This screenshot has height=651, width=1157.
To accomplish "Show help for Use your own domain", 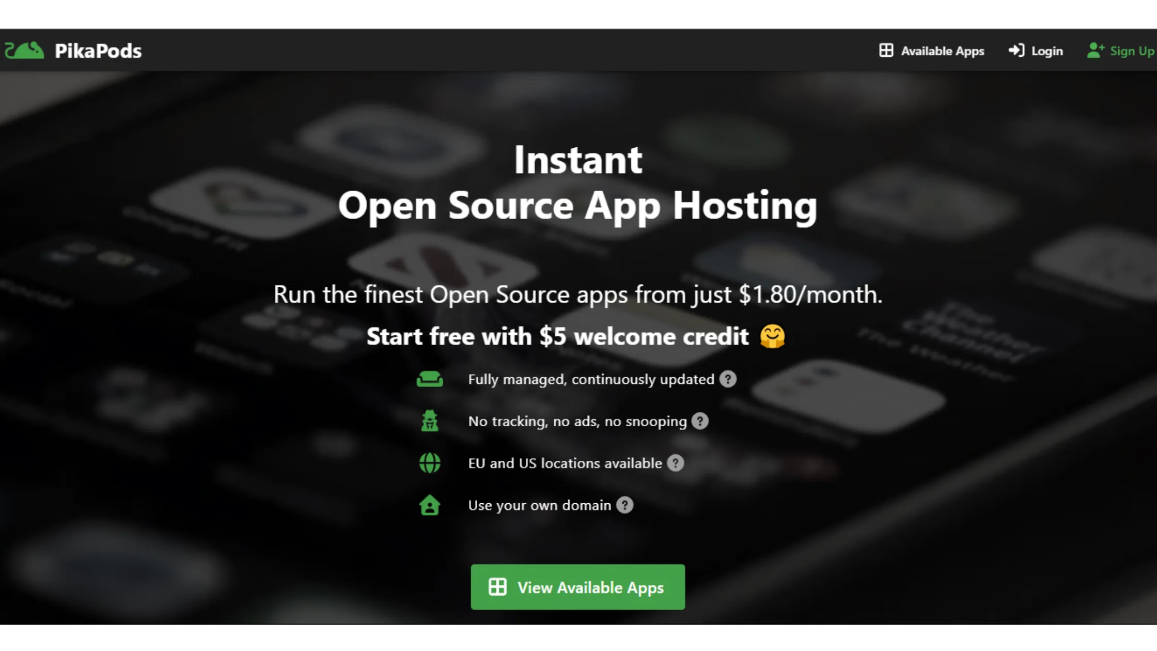I will click(624, 505).
